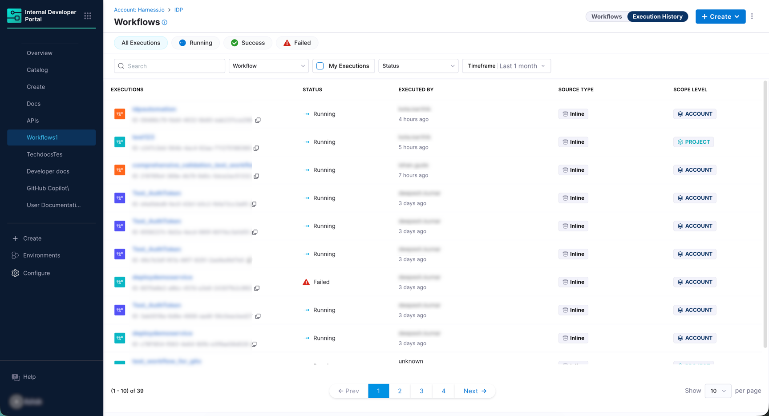Open Help from the sidebar bottom icon
The width and height of the screenshot is (769, 416).
point(16,377)
